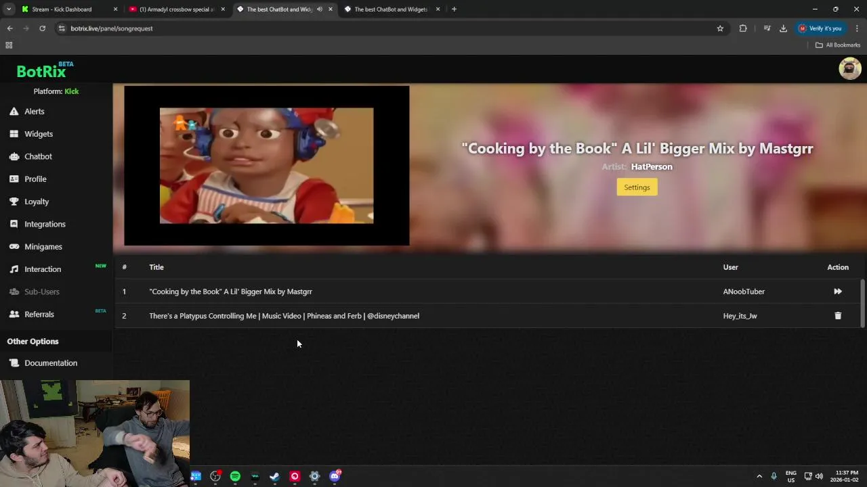Click user name ANoobTuber
The height and width of the screenshot is (487, 867).
(x=744, y=292)
